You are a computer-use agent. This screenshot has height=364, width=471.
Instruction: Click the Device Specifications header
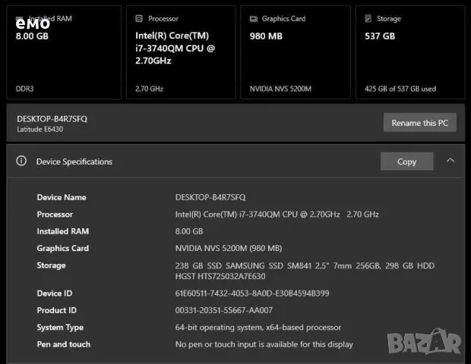74,162
